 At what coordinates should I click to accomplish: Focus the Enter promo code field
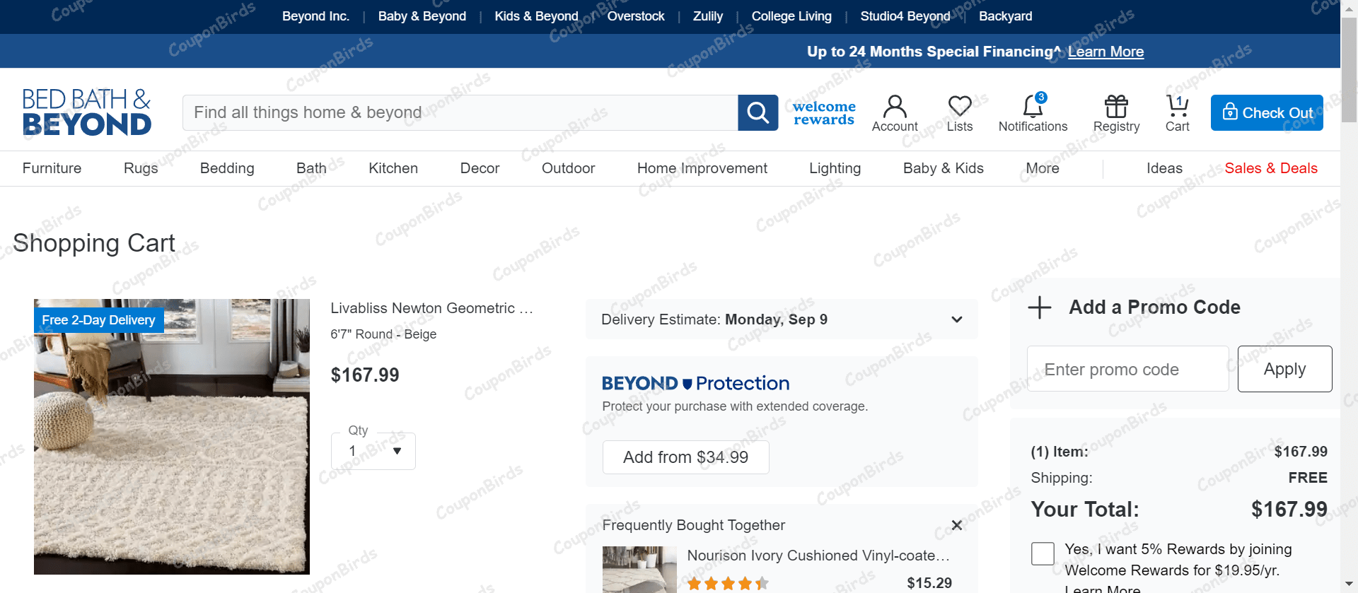pyautogui.click(x=1127, y=369)
